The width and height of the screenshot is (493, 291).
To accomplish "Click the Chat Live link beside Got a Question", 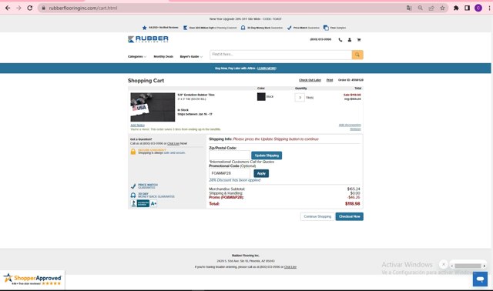I will click(173, 143).
